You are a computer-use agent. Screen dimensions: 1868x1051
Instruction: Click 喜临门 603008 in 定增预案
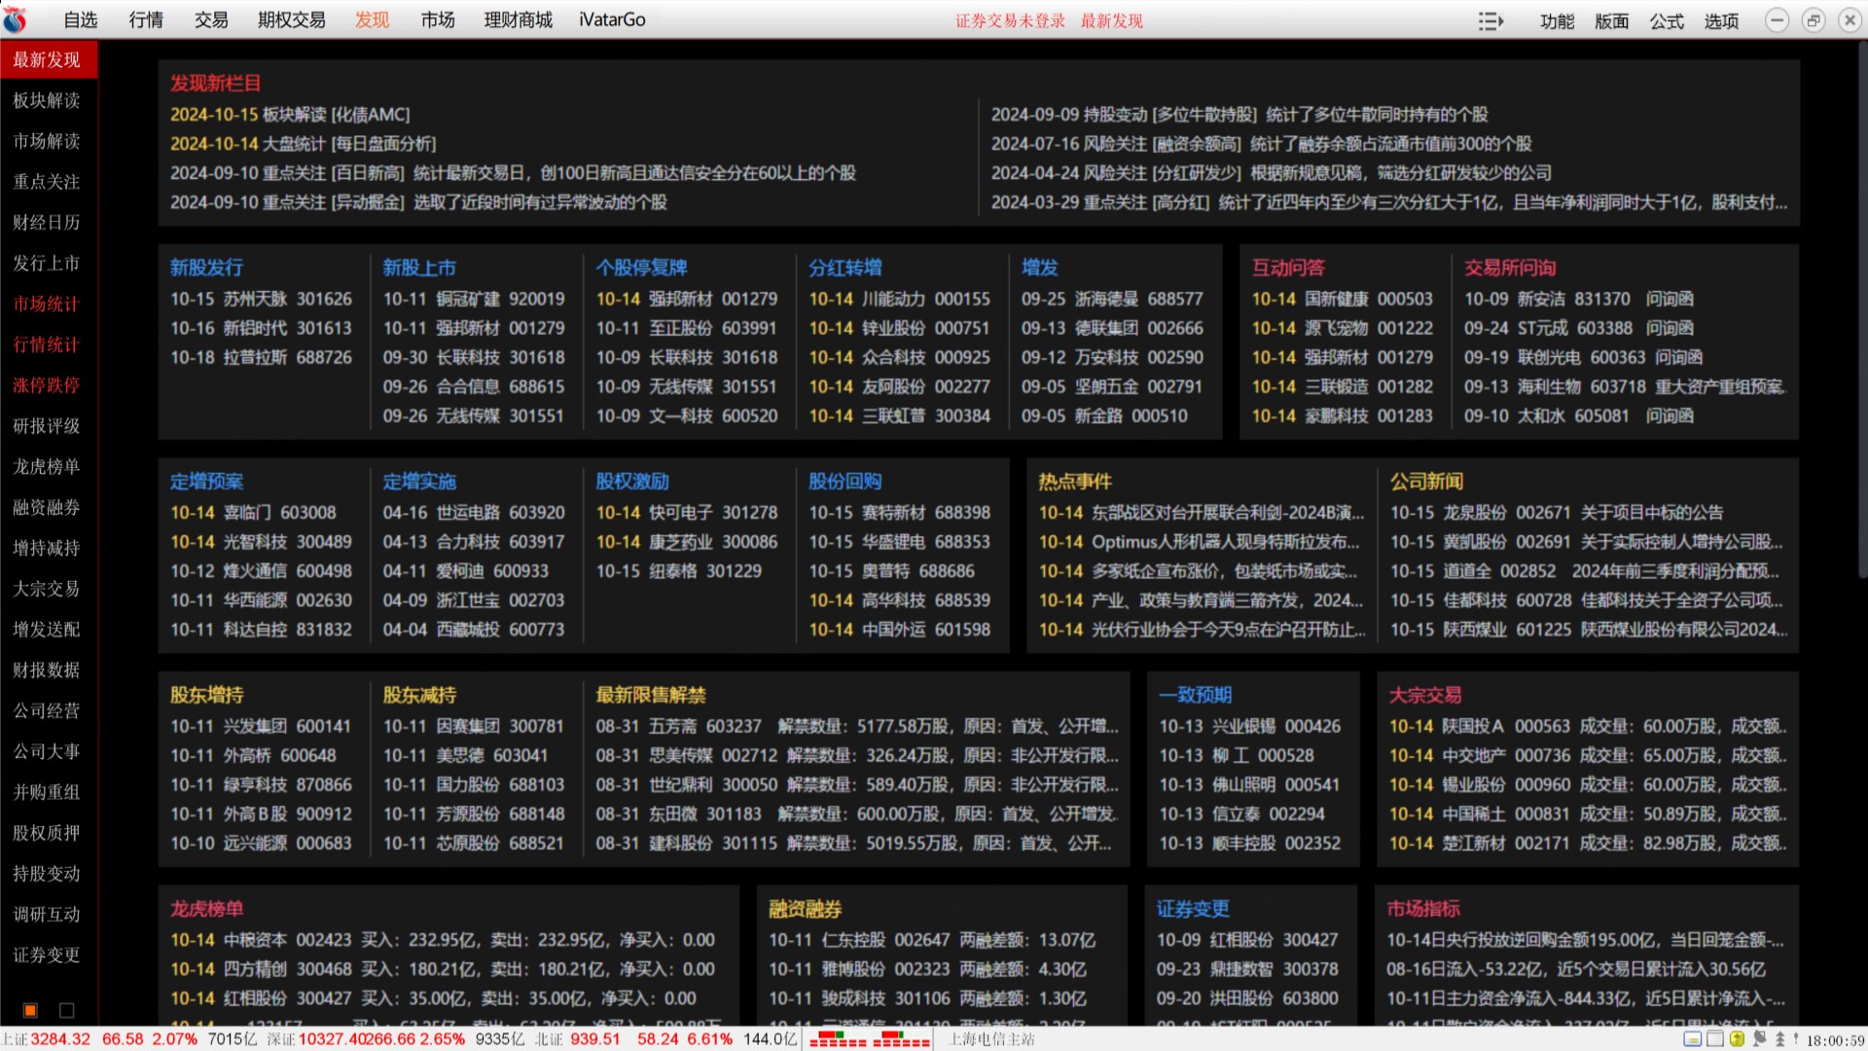[253, 513]
